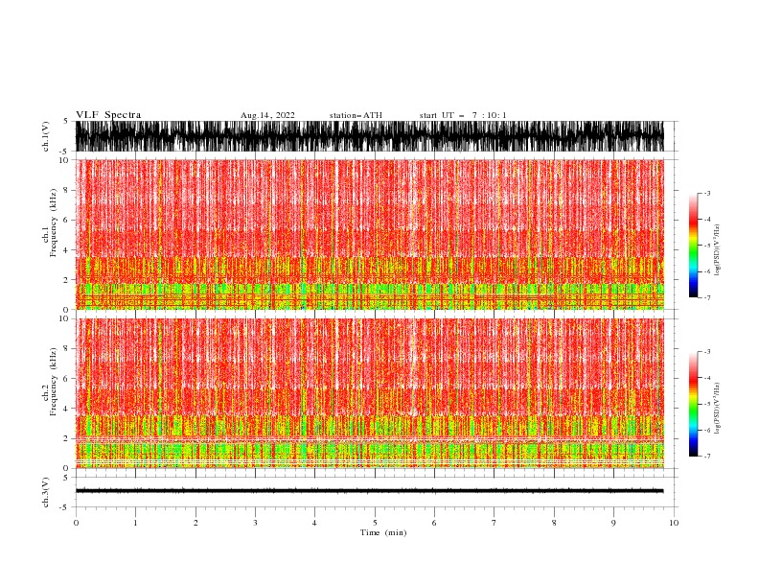This screenshot has height=587, width=759.
Task: Click the 'VLF Spectra' title text
Action: tap(108, 115)
